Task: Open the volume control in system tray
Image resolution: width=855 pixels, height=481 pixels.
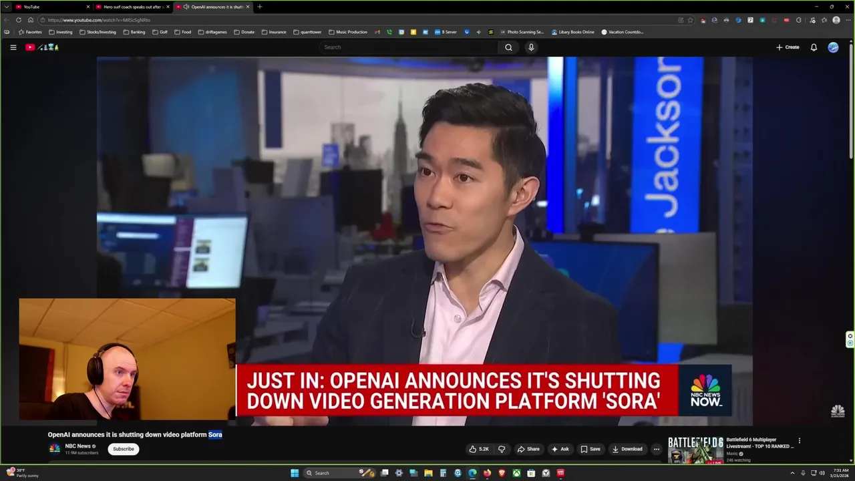Action: tap(822, 473)
